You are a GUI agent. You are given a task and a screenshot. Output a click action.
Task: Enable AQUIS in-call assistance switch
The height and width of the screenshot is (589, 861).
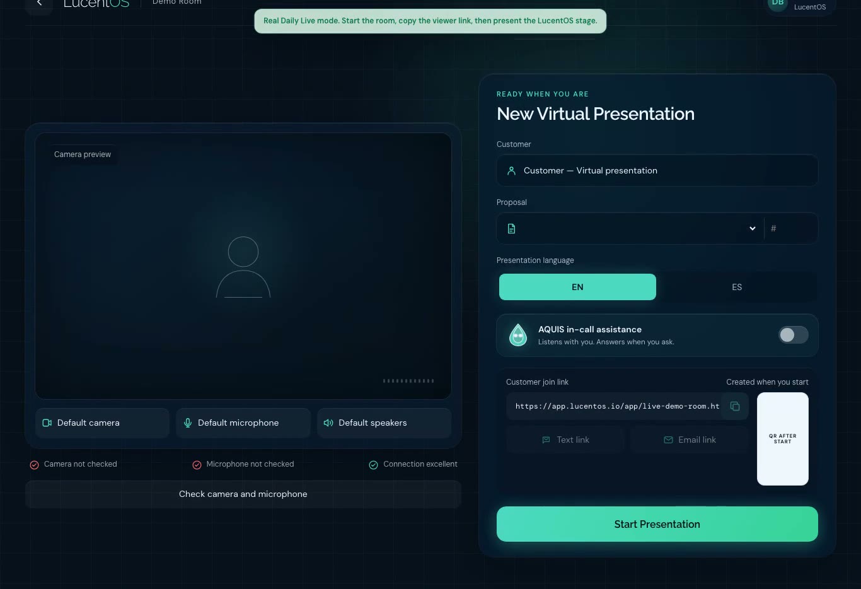[x=794, y=335]
